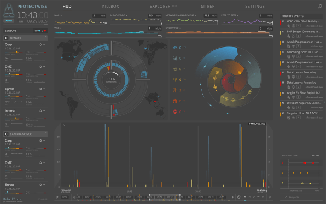Play the timeline with the play button
Screen dimensions: 326x204
point(57,197)
